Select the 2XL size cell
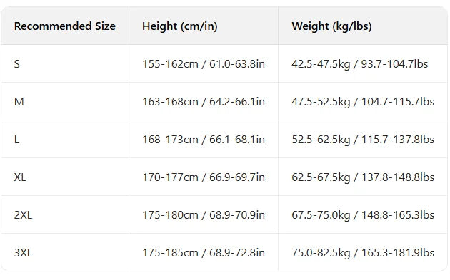The image size is (450, 280). [65, 214]
